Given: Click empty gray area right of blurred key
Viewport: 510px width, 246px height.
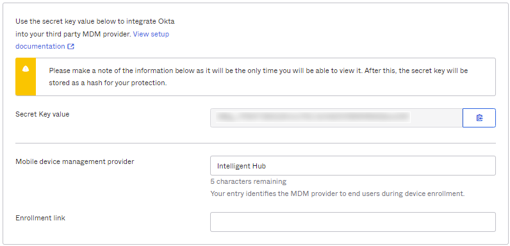Looking at the screenshot, I should pos(436,118).
